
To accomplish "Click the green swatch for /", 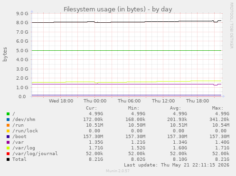I will [x=8, y=114].
